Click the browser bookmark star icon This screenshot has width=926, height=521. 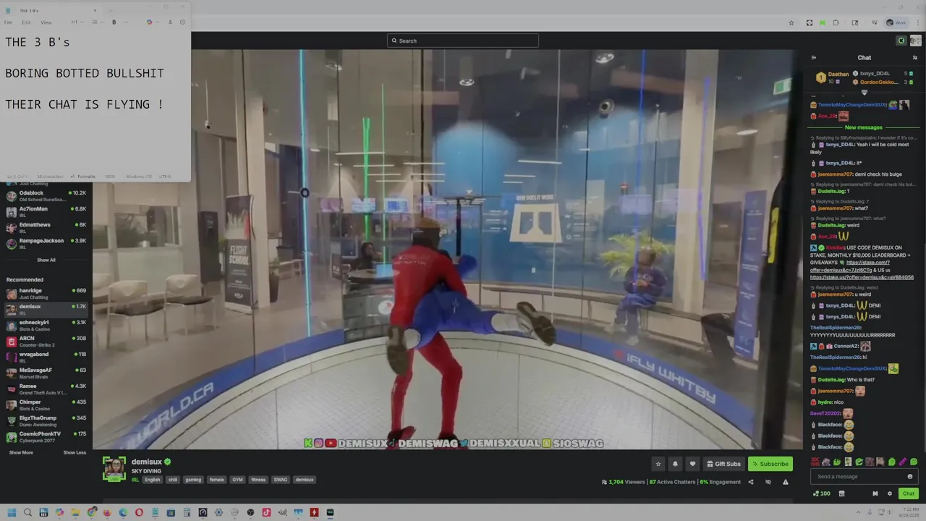click(x=791, y=22)
